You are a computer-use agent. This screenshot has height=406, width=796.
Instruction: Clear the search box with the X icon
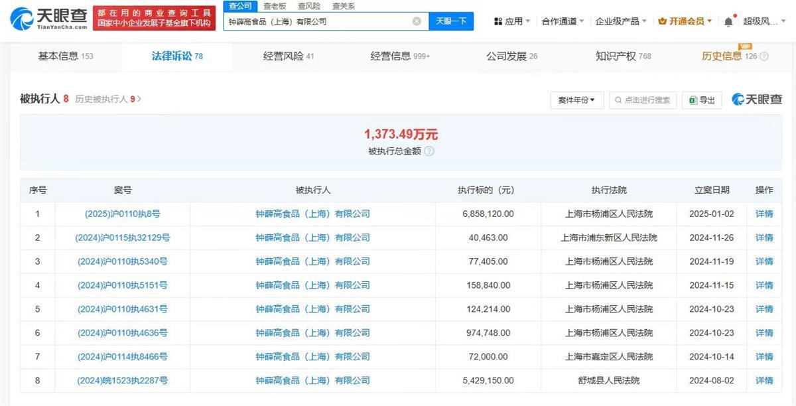point(417,21)
